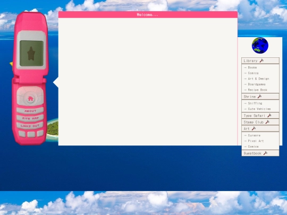Viewport: 287px width, 215px height.
Task: Open the Art section header
Action: [260, 128]
